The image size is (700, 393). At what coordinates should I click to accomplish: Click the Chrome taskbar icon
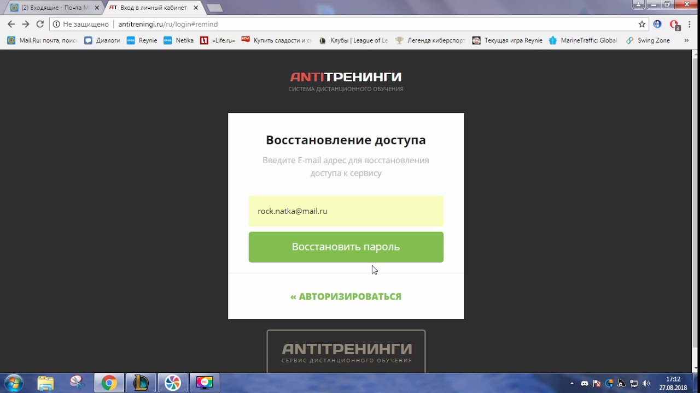[109, 383]
